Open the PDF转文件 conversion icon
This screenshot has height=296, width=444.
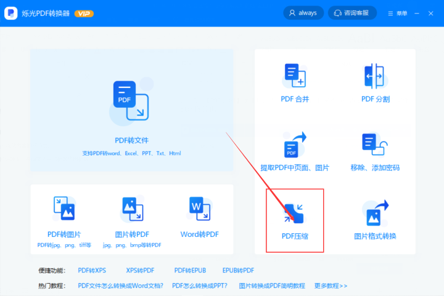(x=131, y=101)
